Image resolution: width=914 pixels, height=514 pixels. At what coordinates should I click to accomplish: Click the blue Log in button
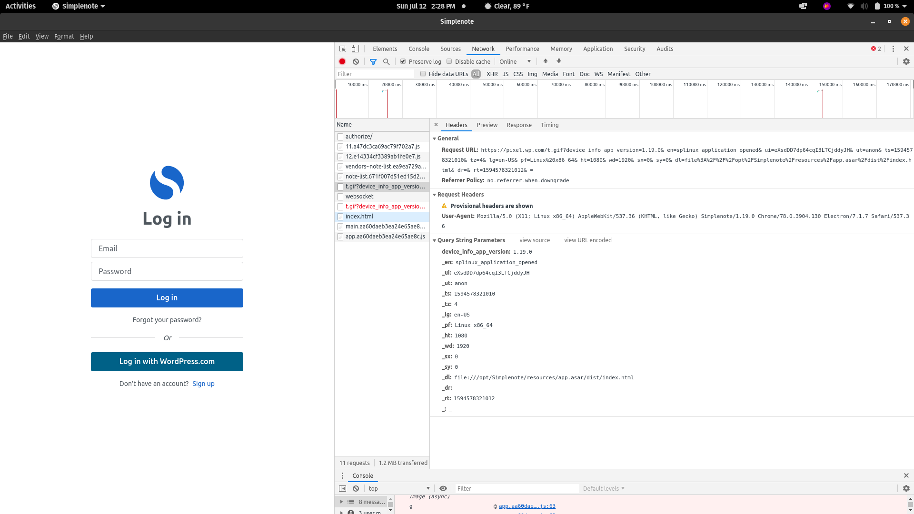click(x=167, y=297)
